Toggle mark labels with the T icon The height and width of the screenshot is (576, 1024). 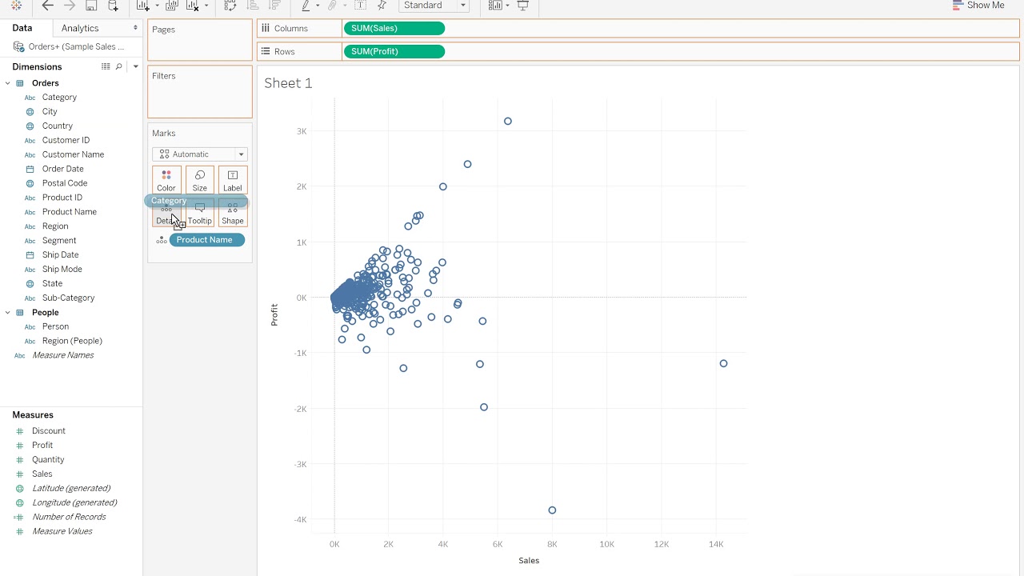coord(361,6)
